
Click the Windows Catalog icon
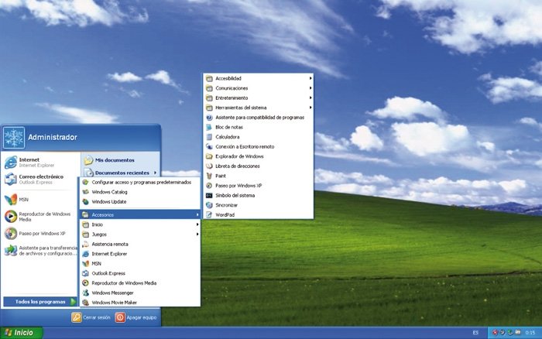(x=85, y=192)
